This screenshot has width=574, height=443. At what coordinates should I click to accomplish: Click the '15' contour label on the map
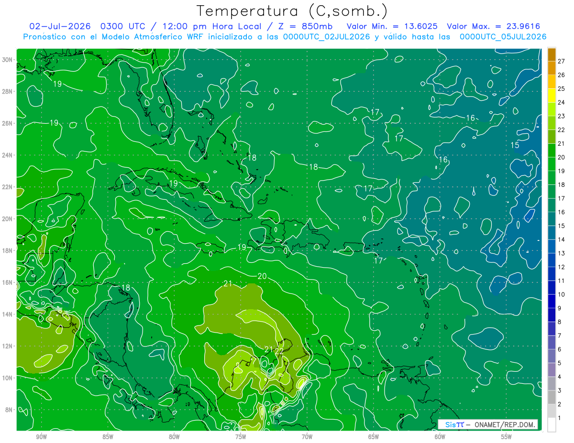pos(515,145)
